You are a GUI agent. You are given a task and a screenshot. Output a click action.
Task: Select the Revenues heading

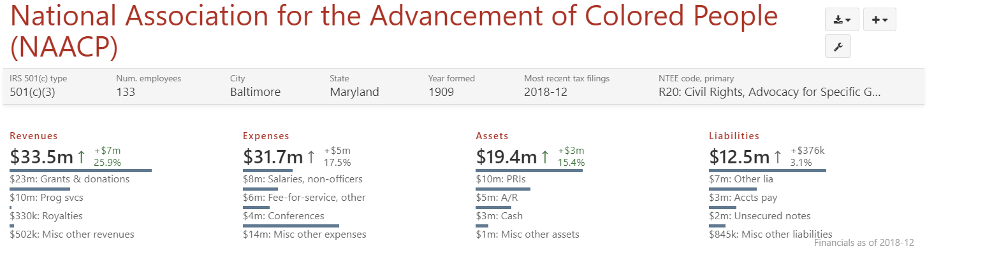pos(34,136)
